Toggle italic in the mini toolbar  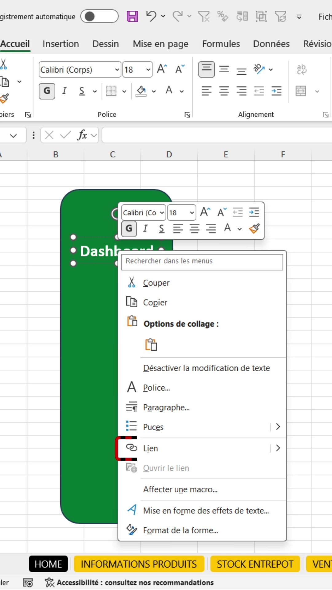(145, 229)
